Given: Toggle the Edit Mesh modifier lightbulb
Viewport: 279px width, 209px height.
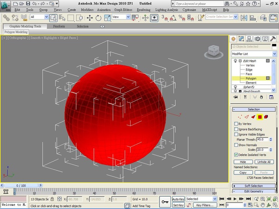Looking at the screenshot, I should 235,61.
